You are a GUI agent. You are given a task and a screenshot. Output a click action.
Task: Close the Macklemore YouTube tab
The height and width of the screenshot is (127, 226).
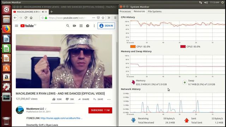[x=46, y=12]
